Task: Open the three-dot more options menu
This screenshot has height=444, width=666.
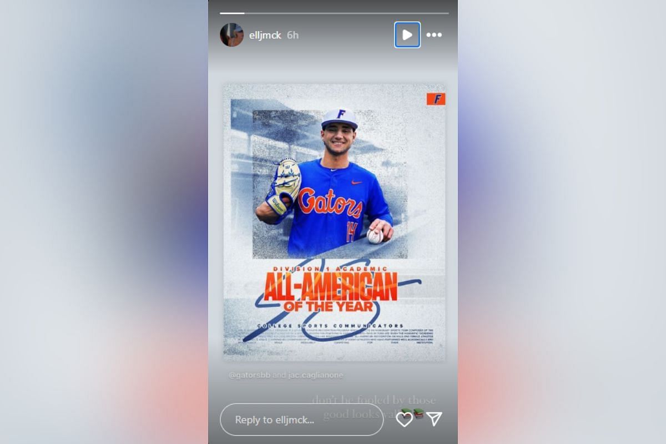Action: [434, 35]
